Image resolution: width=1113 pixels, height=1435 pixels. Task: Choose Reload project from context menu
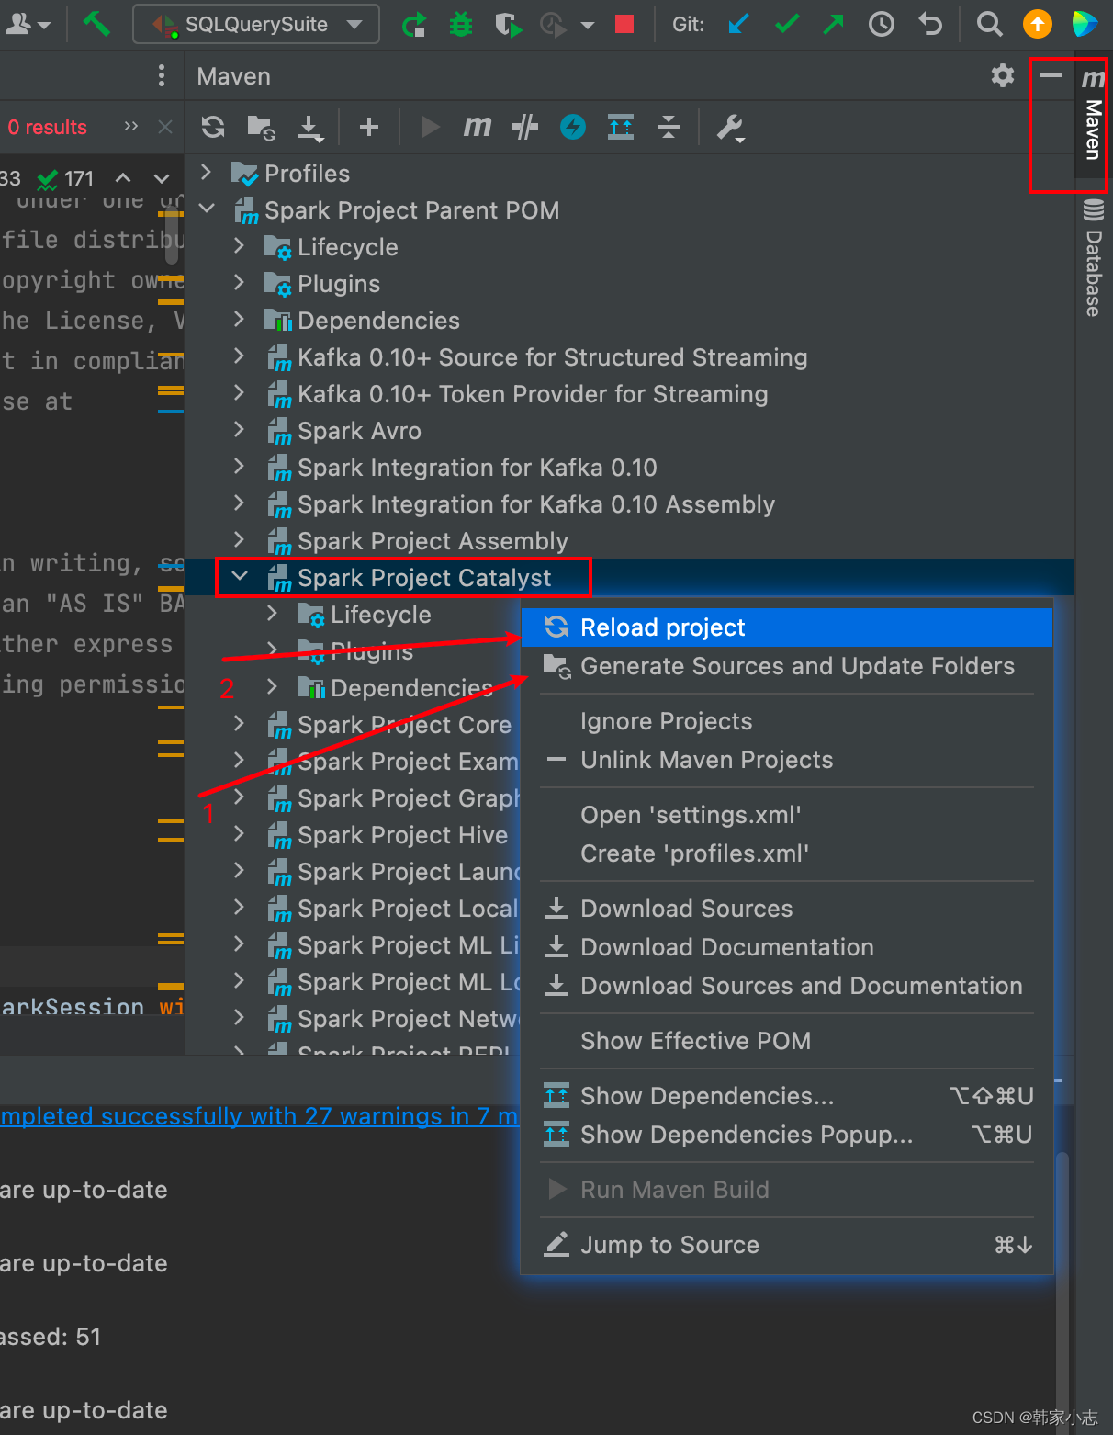(787, 627)
